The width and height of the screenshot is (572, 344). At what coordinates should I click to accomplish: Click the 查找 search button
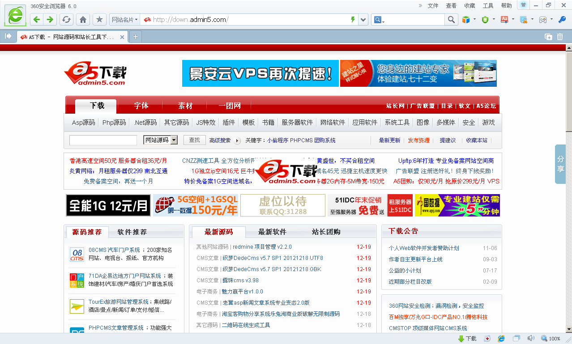click(194, 140)
